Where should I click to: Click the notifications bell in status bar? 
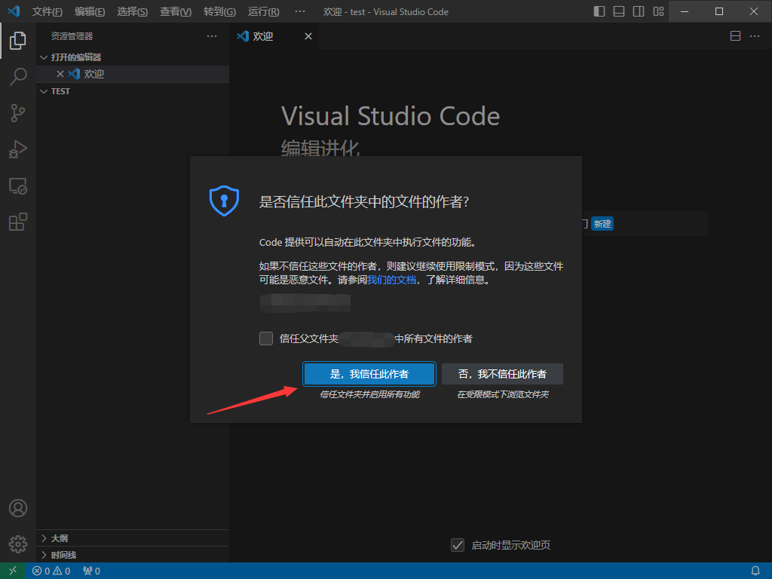[755, 571]
